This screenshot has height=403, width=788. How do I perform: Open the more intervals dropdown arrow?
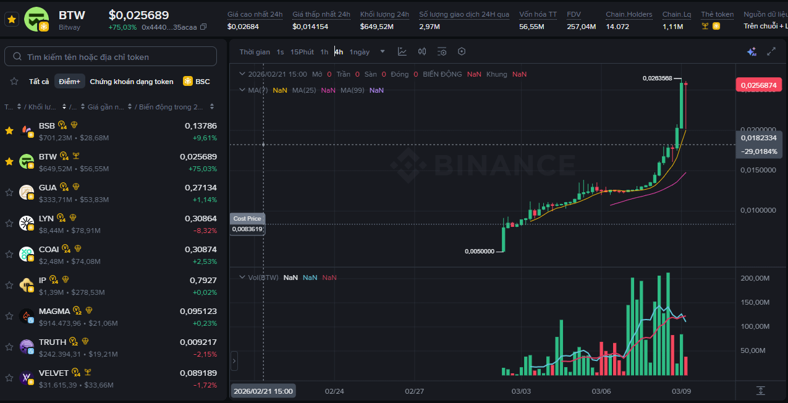click(x=383, y=52)
